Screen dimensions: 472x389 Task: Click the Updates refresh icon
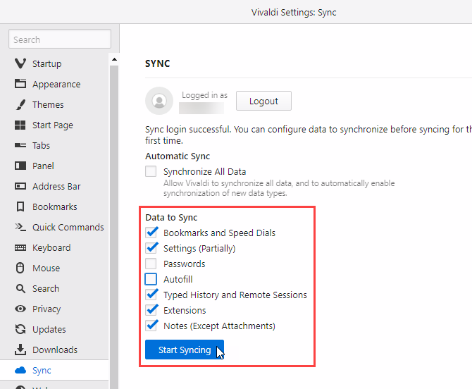[x=20, y=329]
